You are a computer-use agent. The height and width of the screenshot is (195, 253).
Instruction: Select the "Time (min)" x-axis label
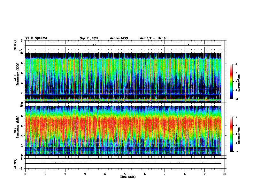coord(128,177)
